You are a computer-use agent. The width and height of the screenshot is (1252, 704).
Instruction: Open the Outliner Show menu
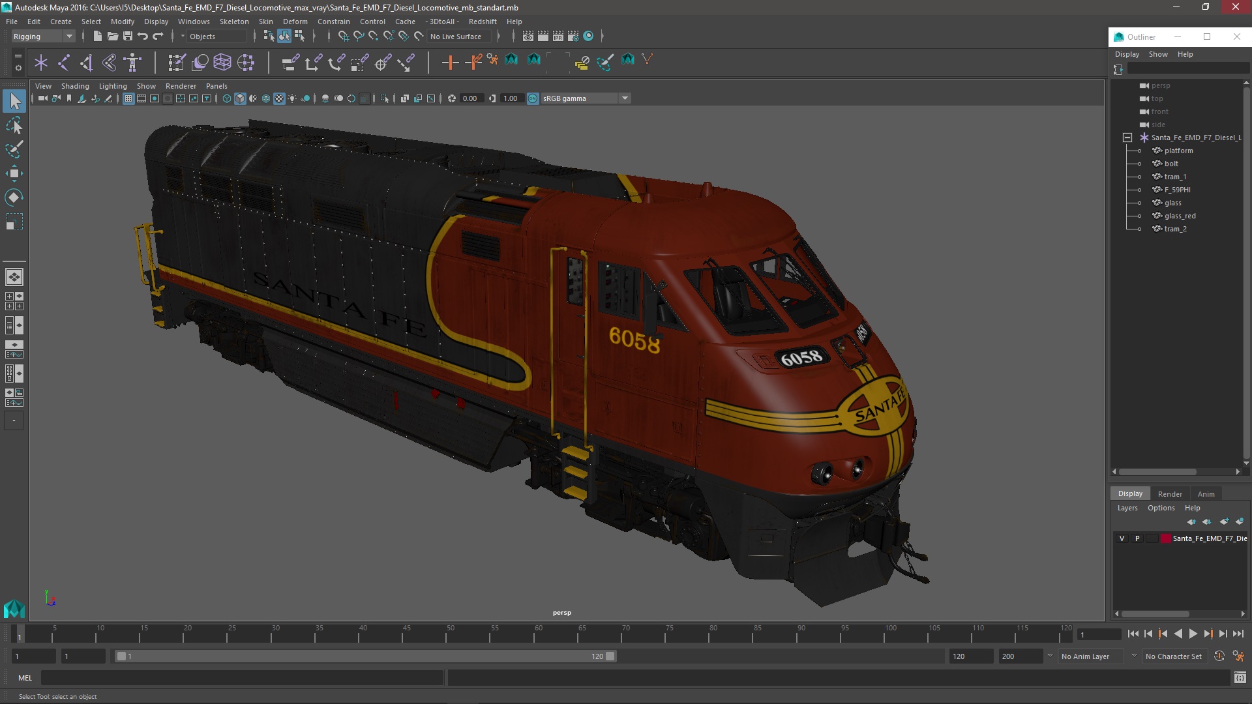tap(1157, 54)
